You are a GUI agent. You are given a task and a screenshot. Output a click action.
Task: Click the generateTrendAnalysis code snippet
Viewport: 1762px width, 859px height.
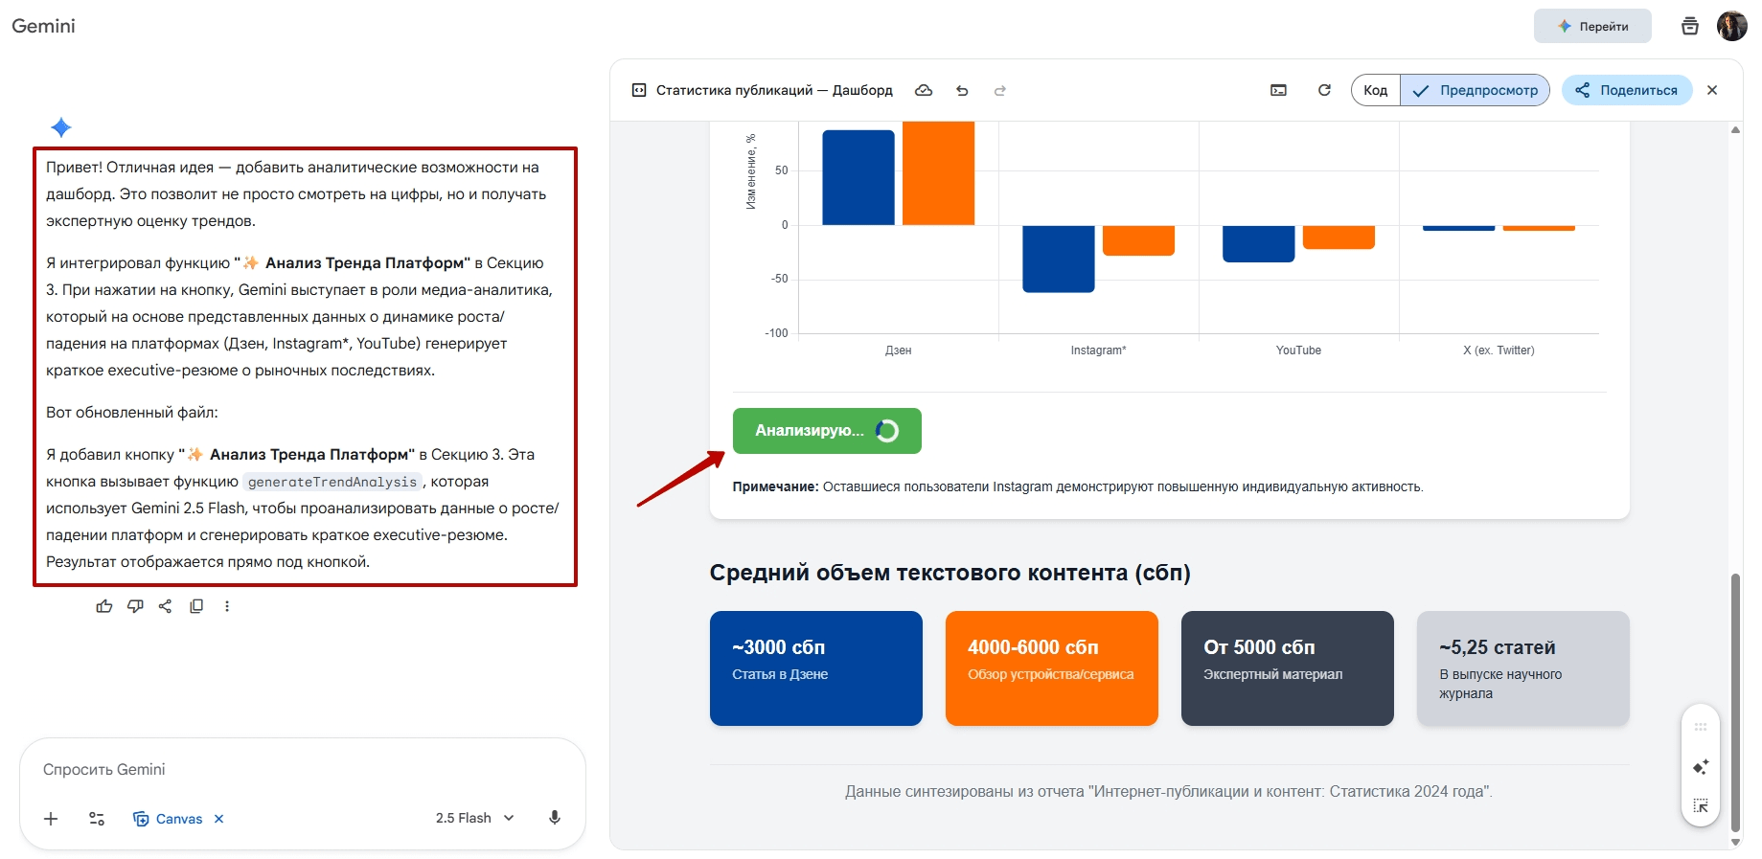pyautogui.click(x=332, y=482)
